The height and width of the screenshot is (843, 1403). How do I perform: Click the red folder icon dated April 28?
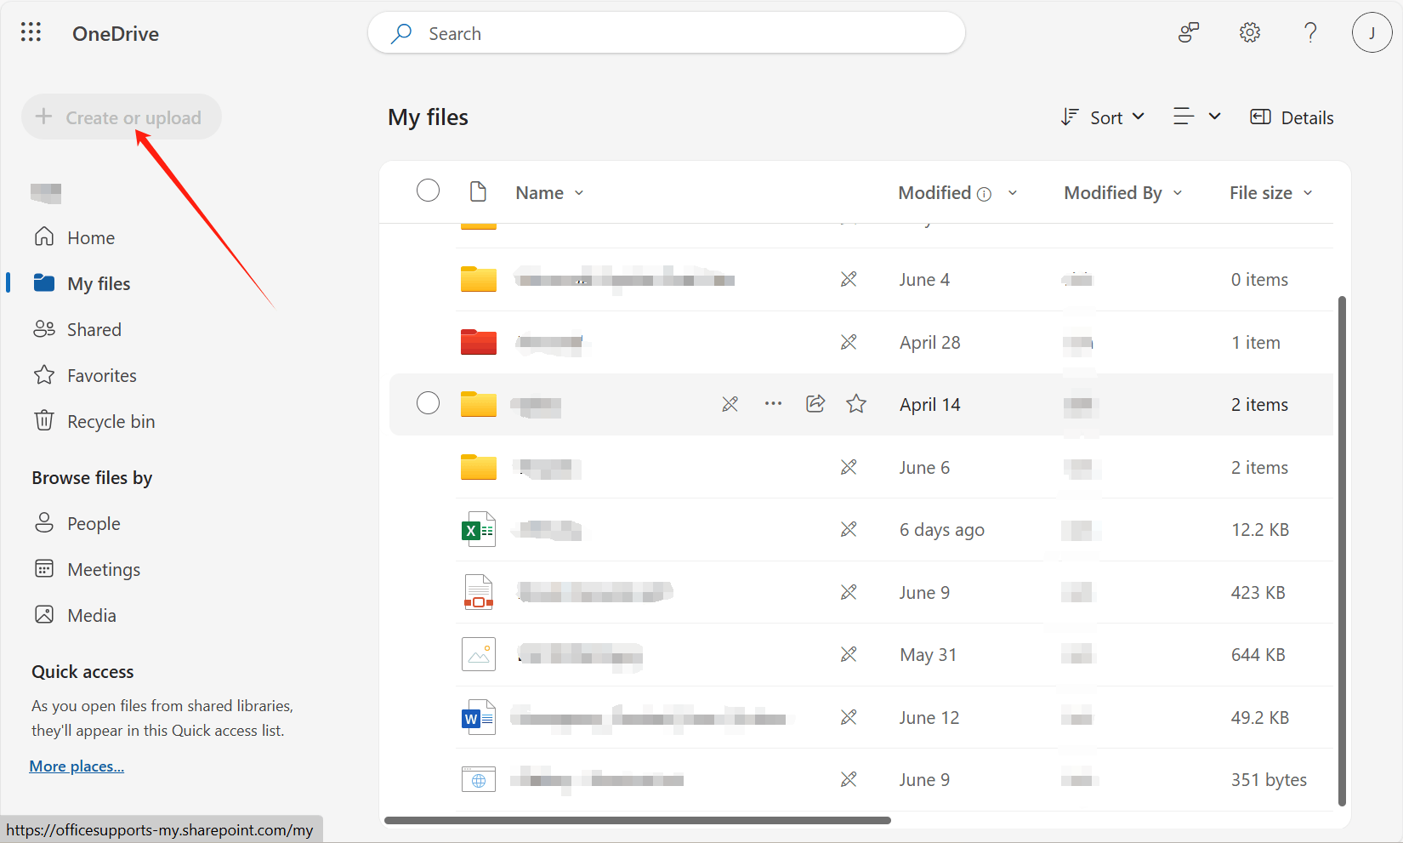point(479,342)
